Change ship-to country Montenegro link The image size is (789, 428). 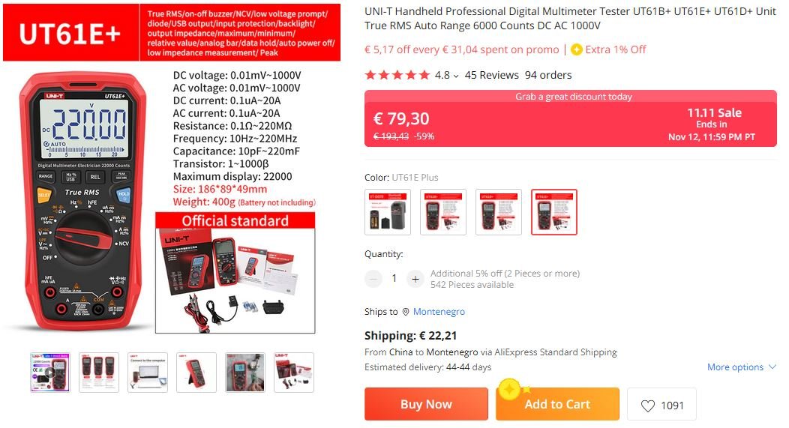[439, 312]
